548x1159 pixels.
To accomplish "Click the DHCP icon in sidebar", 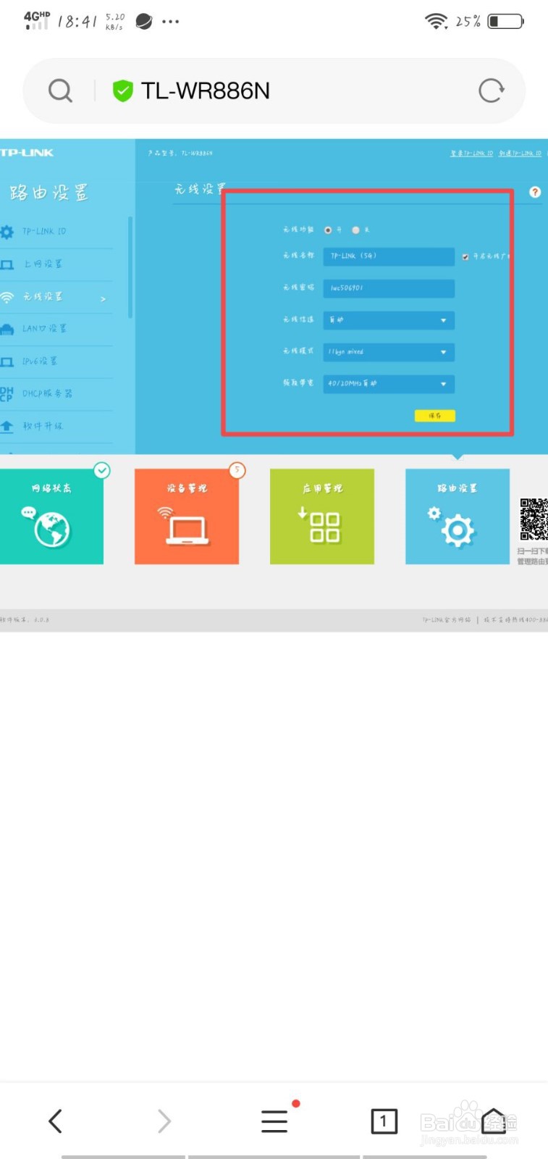I will (7, 393).
